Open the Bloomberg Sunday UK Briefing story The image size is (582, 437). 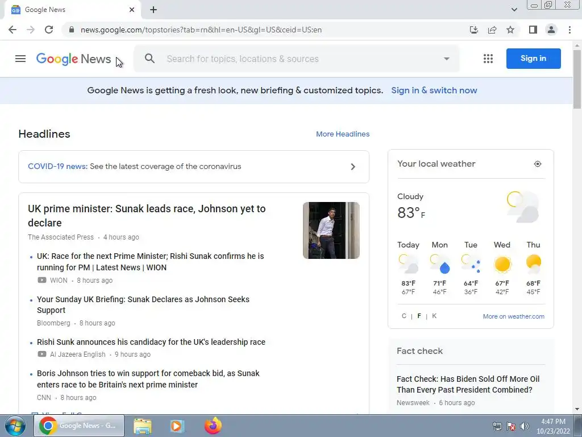point(143,305)
